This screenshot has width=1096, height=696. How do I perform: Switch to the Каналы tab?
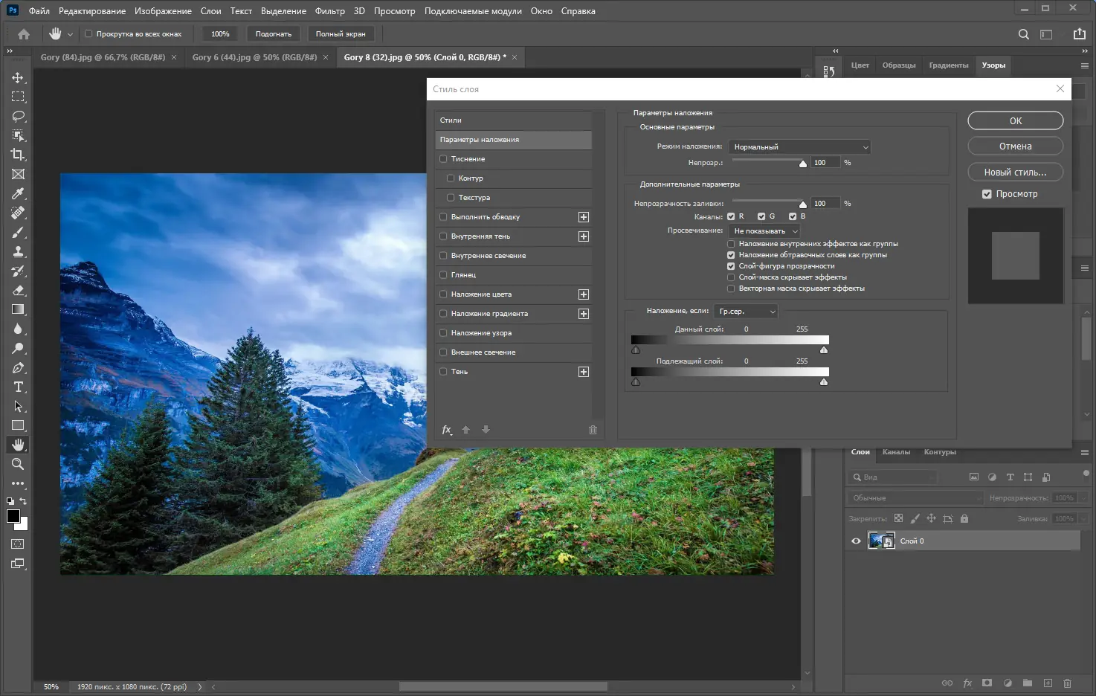tap(896, 452)
